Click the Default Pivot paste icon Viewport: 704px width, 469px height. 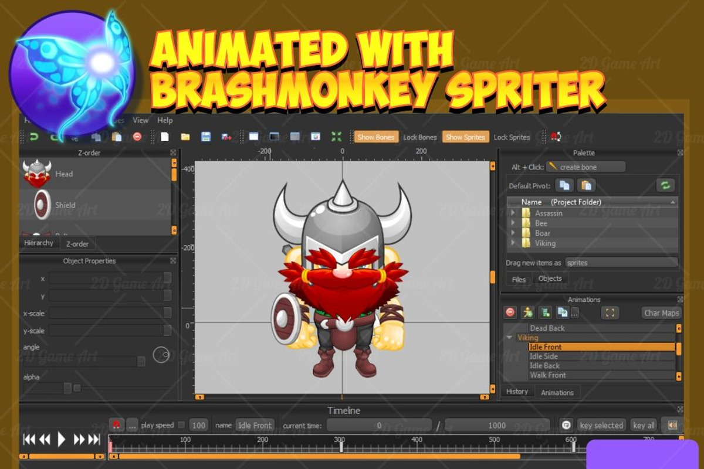(x=586, y=185)
